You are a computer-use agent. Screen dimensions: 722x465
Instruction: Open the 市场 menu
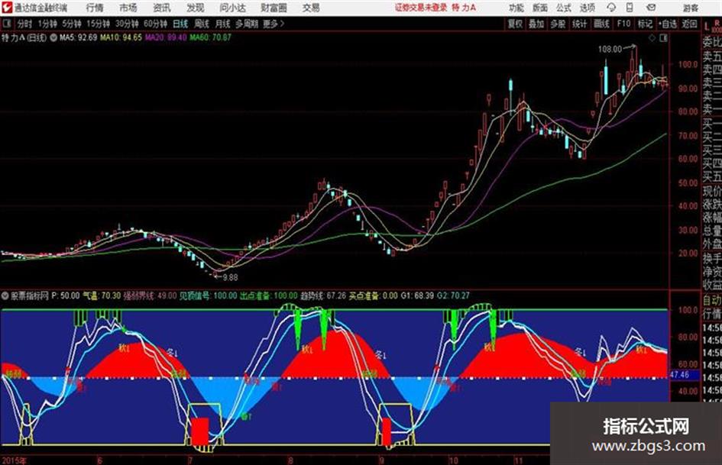[128, 8]
